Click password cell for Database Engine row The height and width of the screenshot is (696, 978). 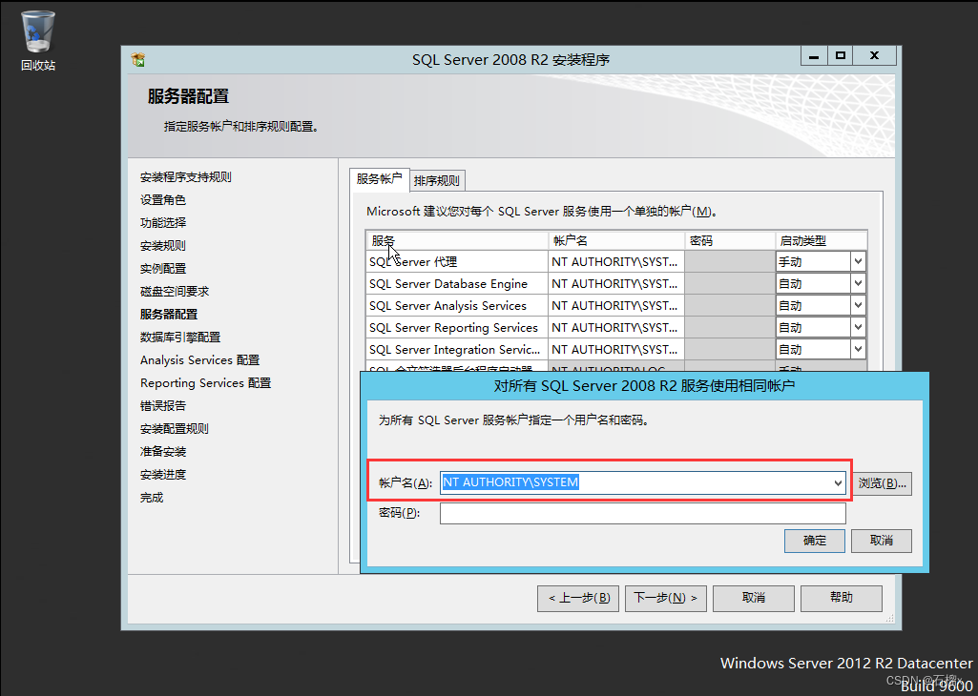coord(730,283)
